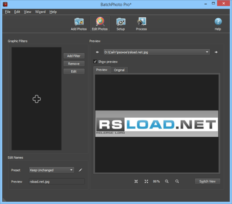Zoom out of the preview image
Screen dimensions: 232x204
[177, 181]
